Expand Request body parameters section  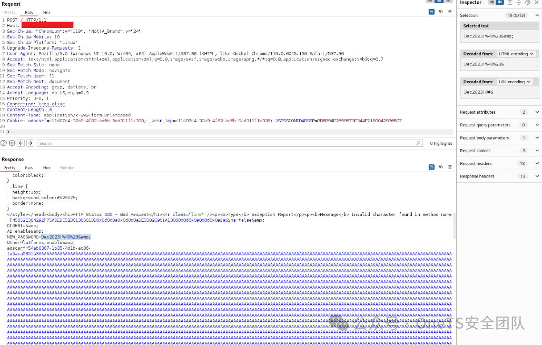[x=537, y=137]
